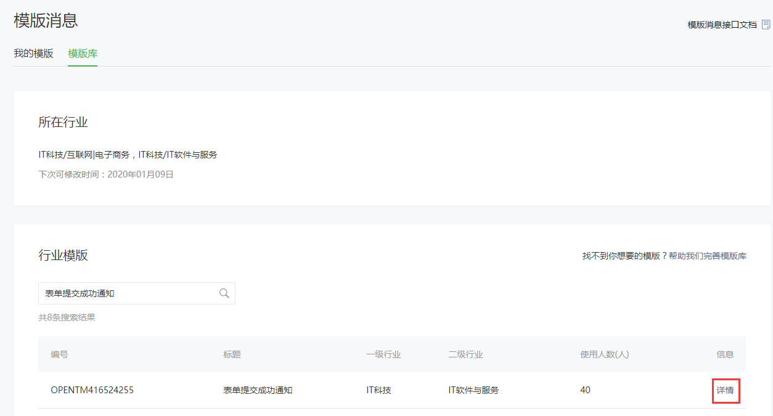This screenshot has height=416, width=773.
Task: Click template ID OPENTM416524255
Action: 92,390
